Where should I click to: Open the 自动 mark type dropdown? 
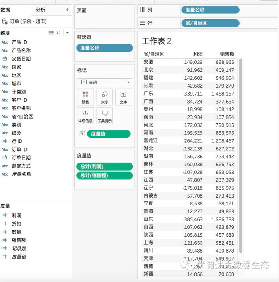105,82
